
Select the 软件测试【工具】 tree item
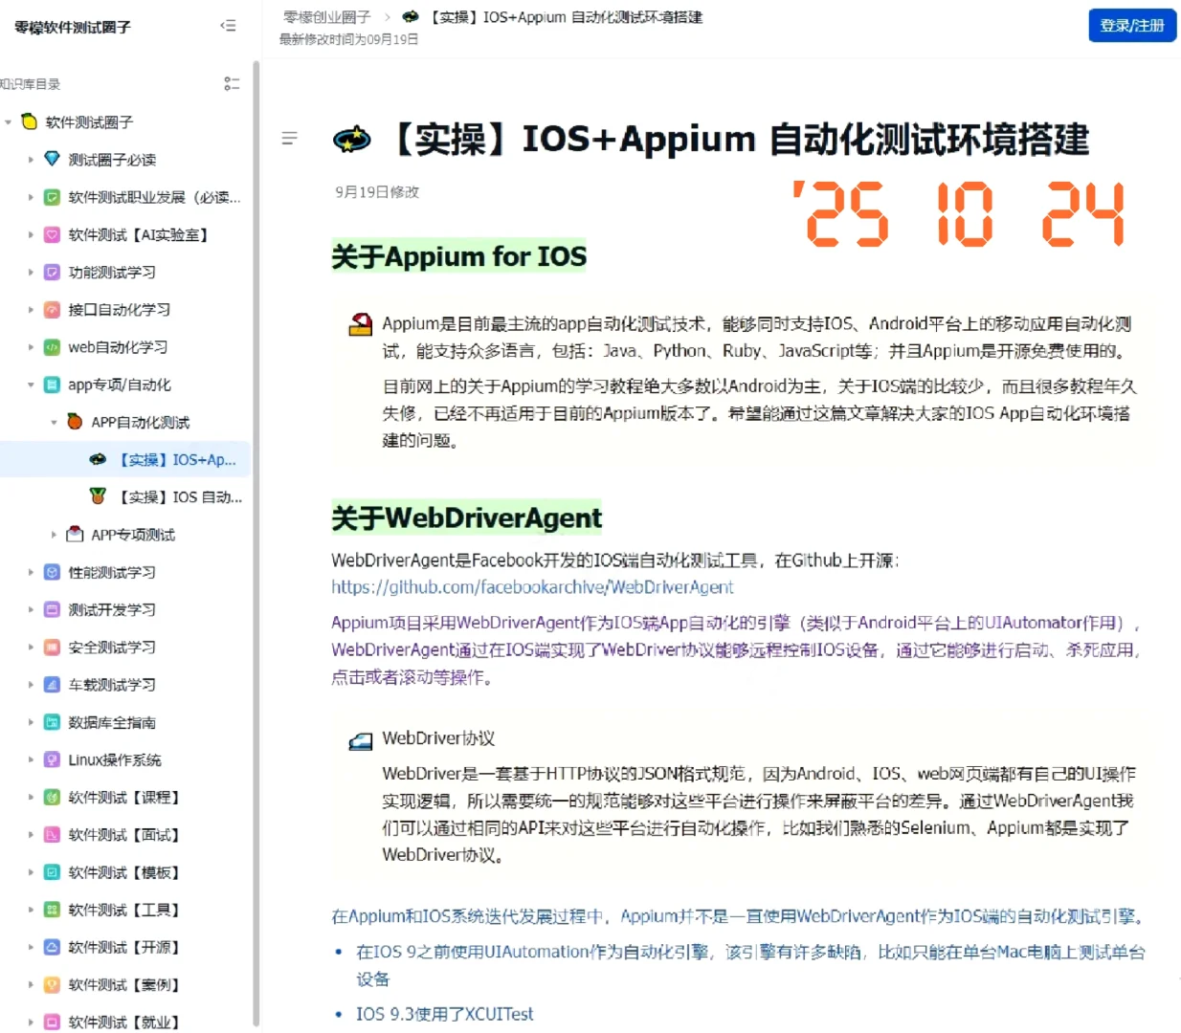point(125,910)
